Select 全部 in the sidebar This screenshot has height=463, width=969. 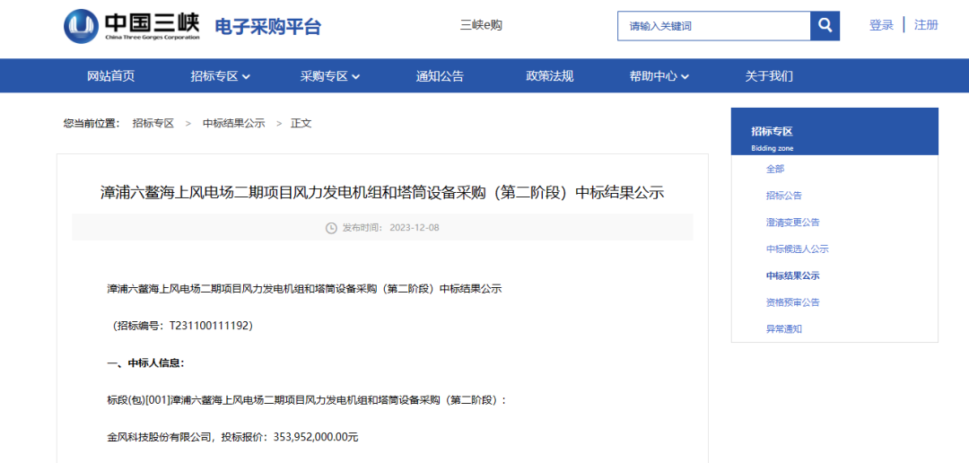click(775, 169)
